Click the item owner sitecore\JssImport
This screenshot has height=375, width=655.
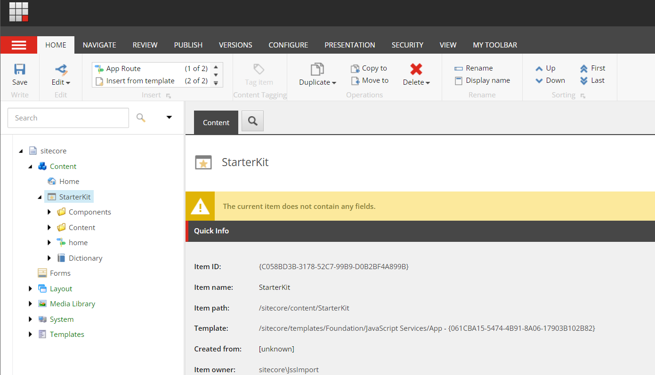(289, 370)
